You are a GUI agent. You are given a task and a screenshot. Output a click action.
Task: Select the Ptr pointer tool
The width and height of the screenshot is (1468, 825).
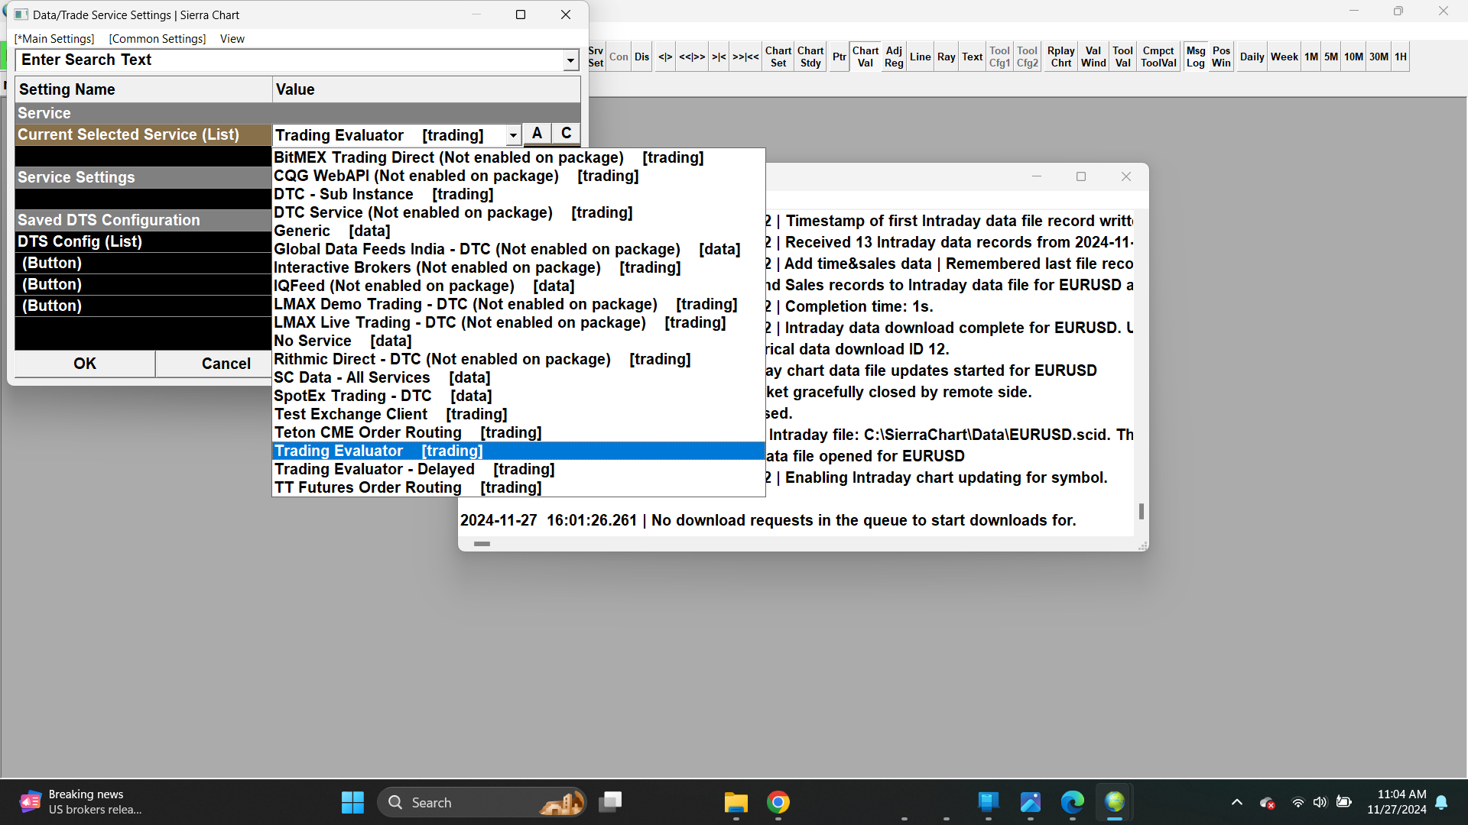click(x=839, y=57)
